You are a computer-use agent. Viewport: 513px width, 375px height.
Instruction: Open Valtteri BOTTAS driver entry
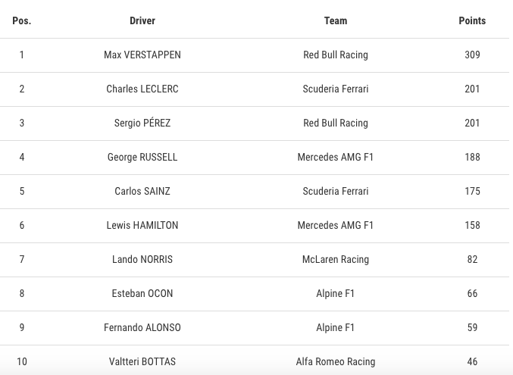click(142, 361)
